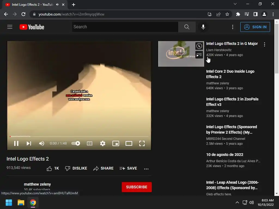Viewport: 279px width, 209px height.
Task: Open video 10 de agosto de 2022
Action: point(225,155)
